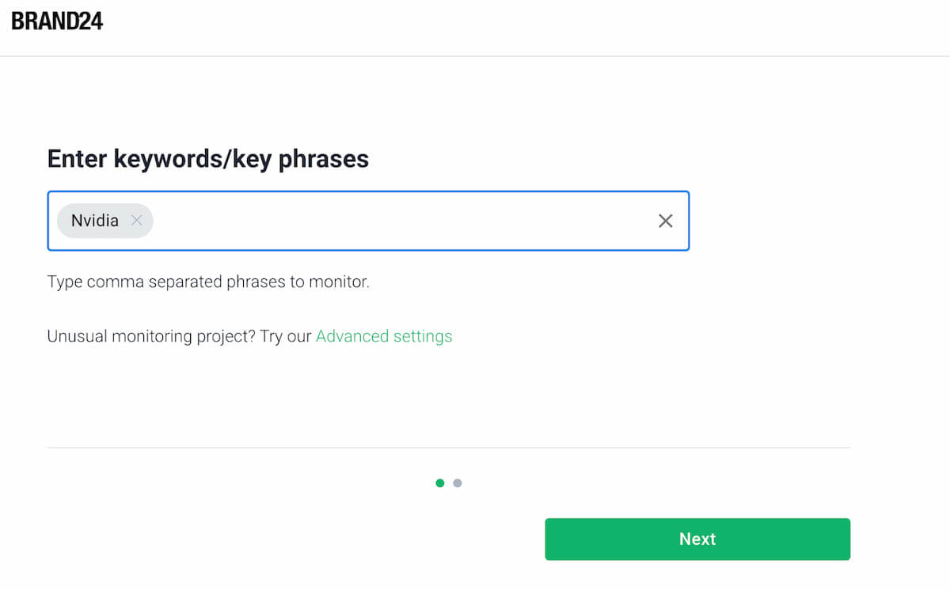
Task: Remove the Nvidia keyword tag
Action: (x=137, y=221)
